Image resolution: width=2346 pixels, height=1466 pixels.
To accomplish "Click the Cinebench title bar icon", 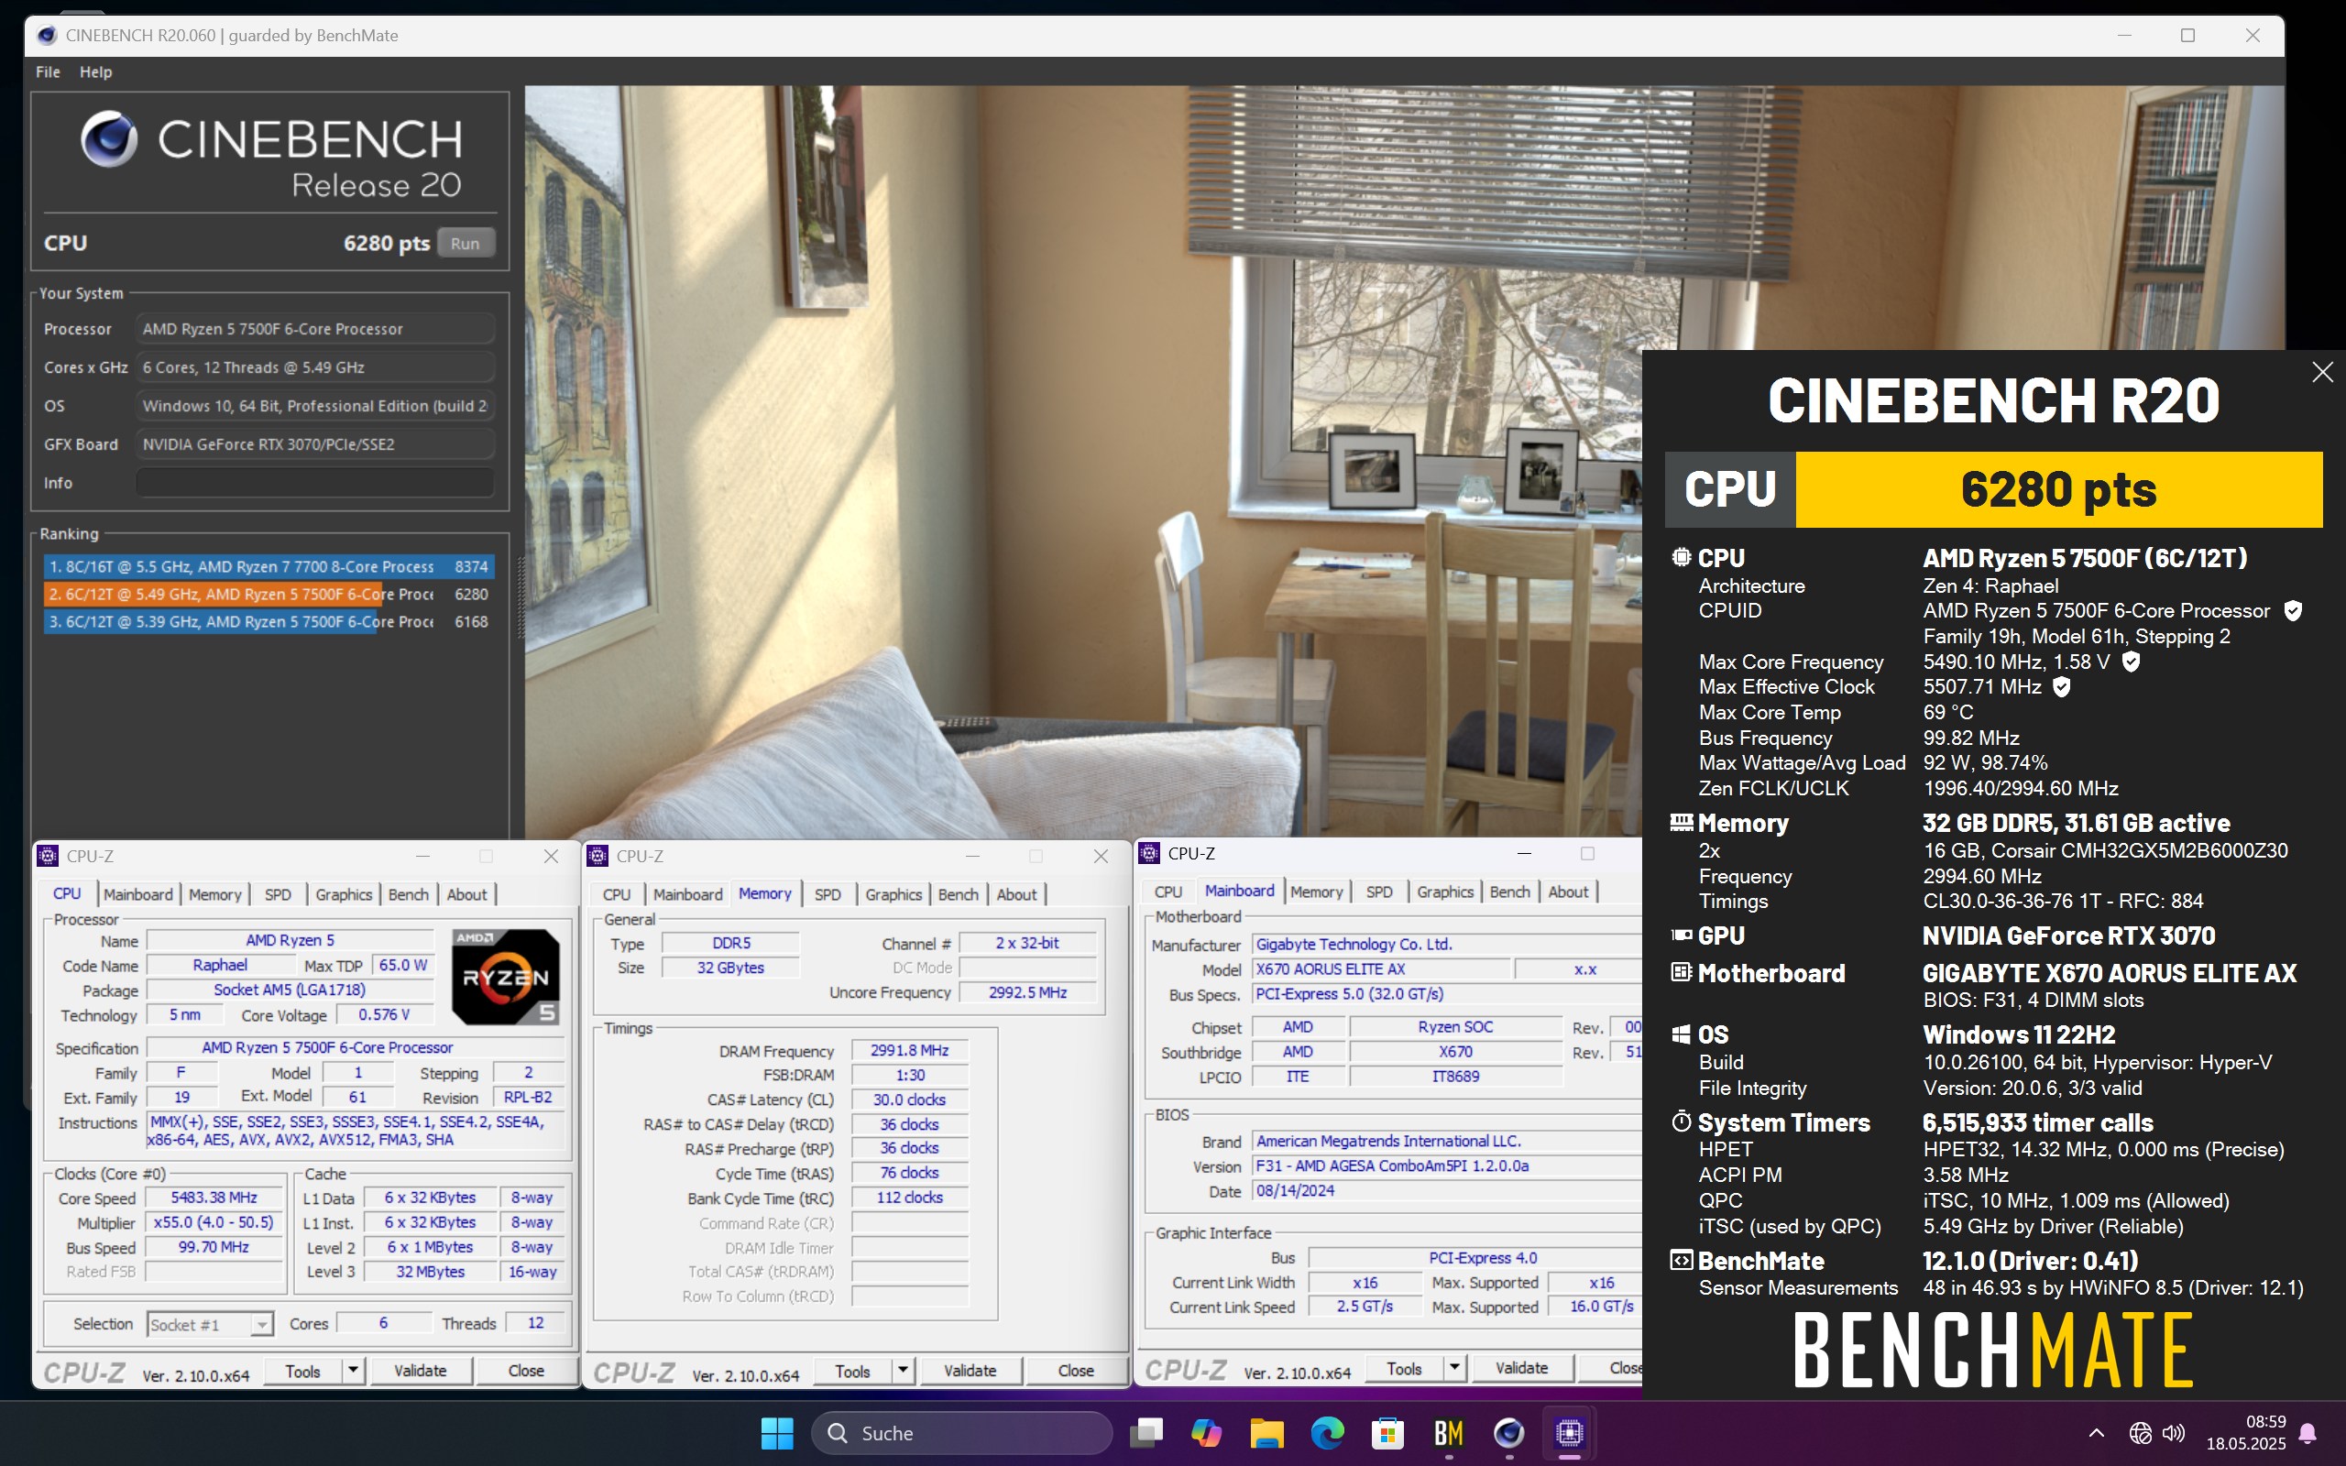I will pos(46,35).
